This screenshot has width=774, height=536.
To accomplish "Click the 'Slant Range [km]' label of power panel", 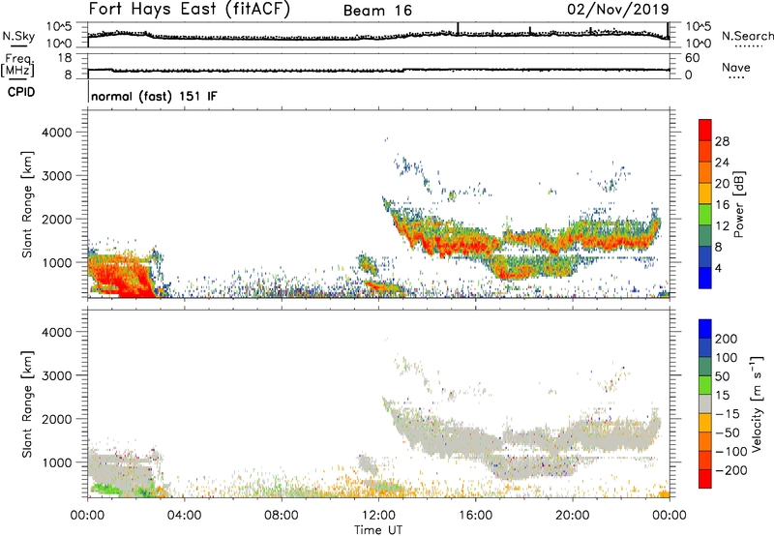I will tap(27, 204).
